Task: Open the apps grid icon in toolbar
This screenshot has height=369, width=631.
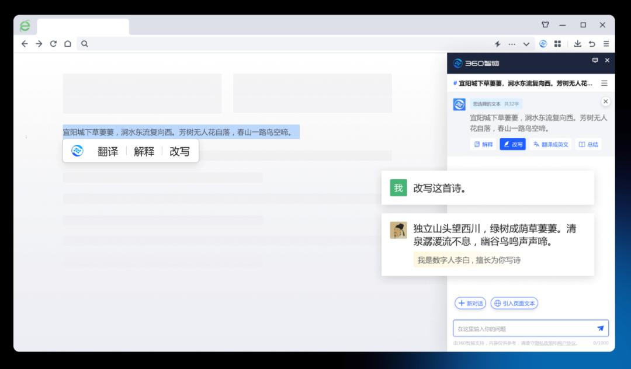Action: point(558,44)
